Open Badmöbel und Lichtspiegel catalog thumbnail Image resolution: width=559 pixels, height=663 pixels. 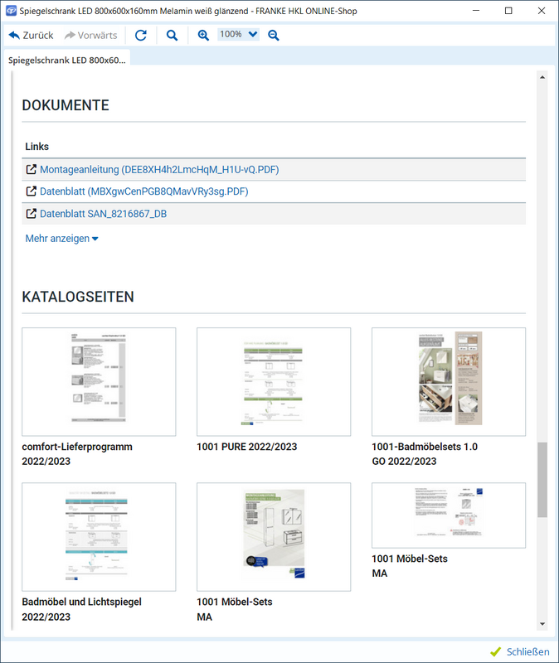pyautogui.click(x=99, y=536)
